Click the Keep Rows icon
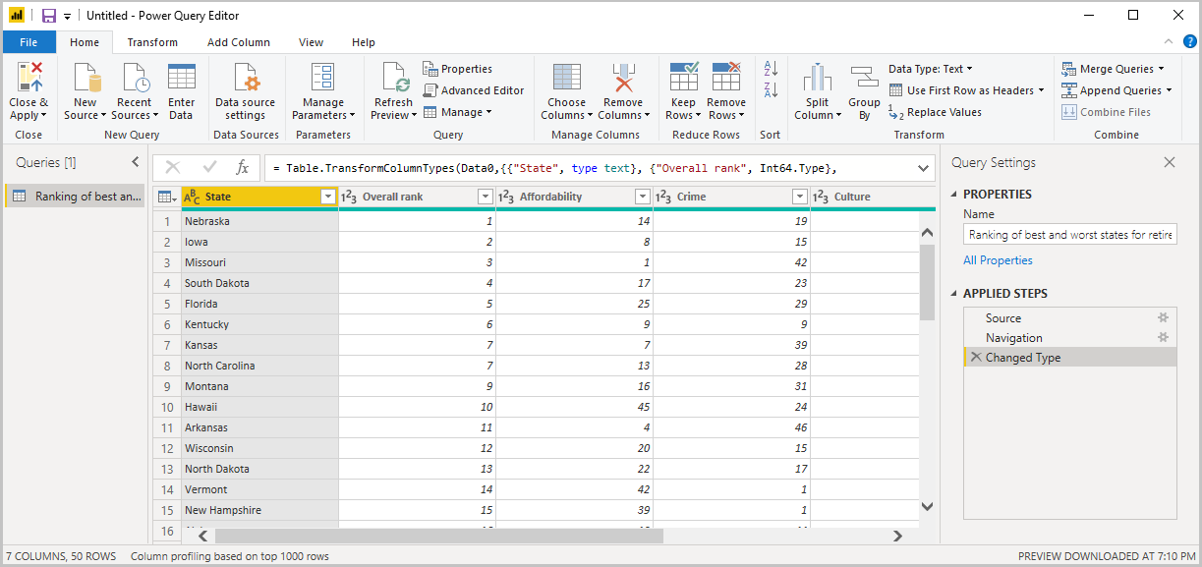1202x567 pixels. [683, 78]
